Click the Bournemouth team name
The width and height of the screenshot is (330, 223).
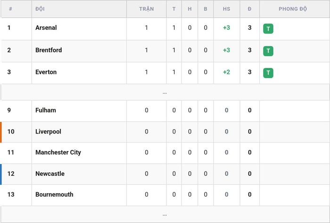(x=54, y=194)
